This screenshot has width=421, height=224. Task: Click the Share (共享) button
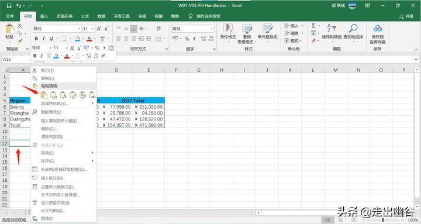(x=406, y=16)
